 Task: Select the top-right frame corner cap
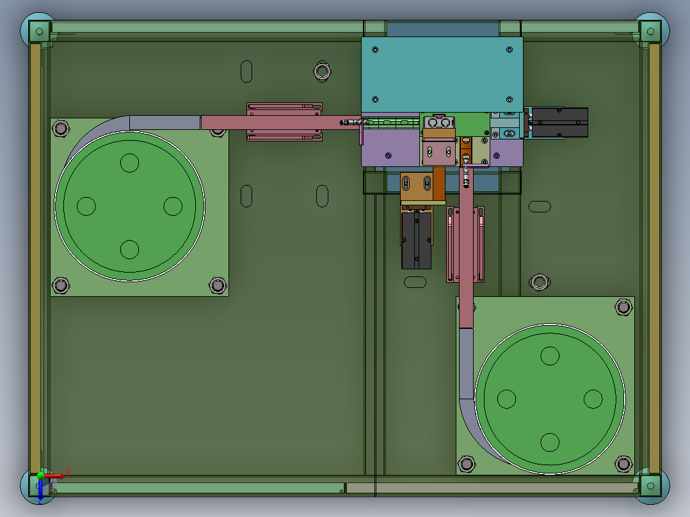(652, 31)
